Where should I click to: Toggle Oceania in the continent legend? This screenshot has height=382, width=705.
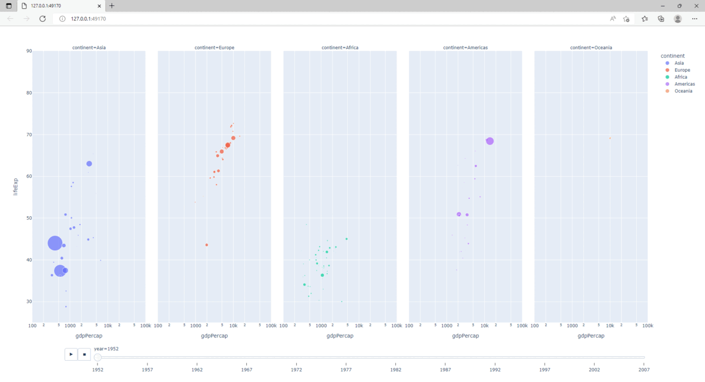click(683, 91)
